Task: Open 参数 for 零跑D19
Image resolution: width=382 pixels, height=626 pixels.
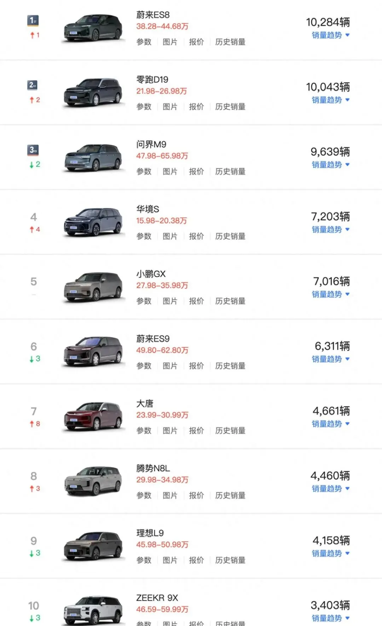Action: tap(144, 107)
